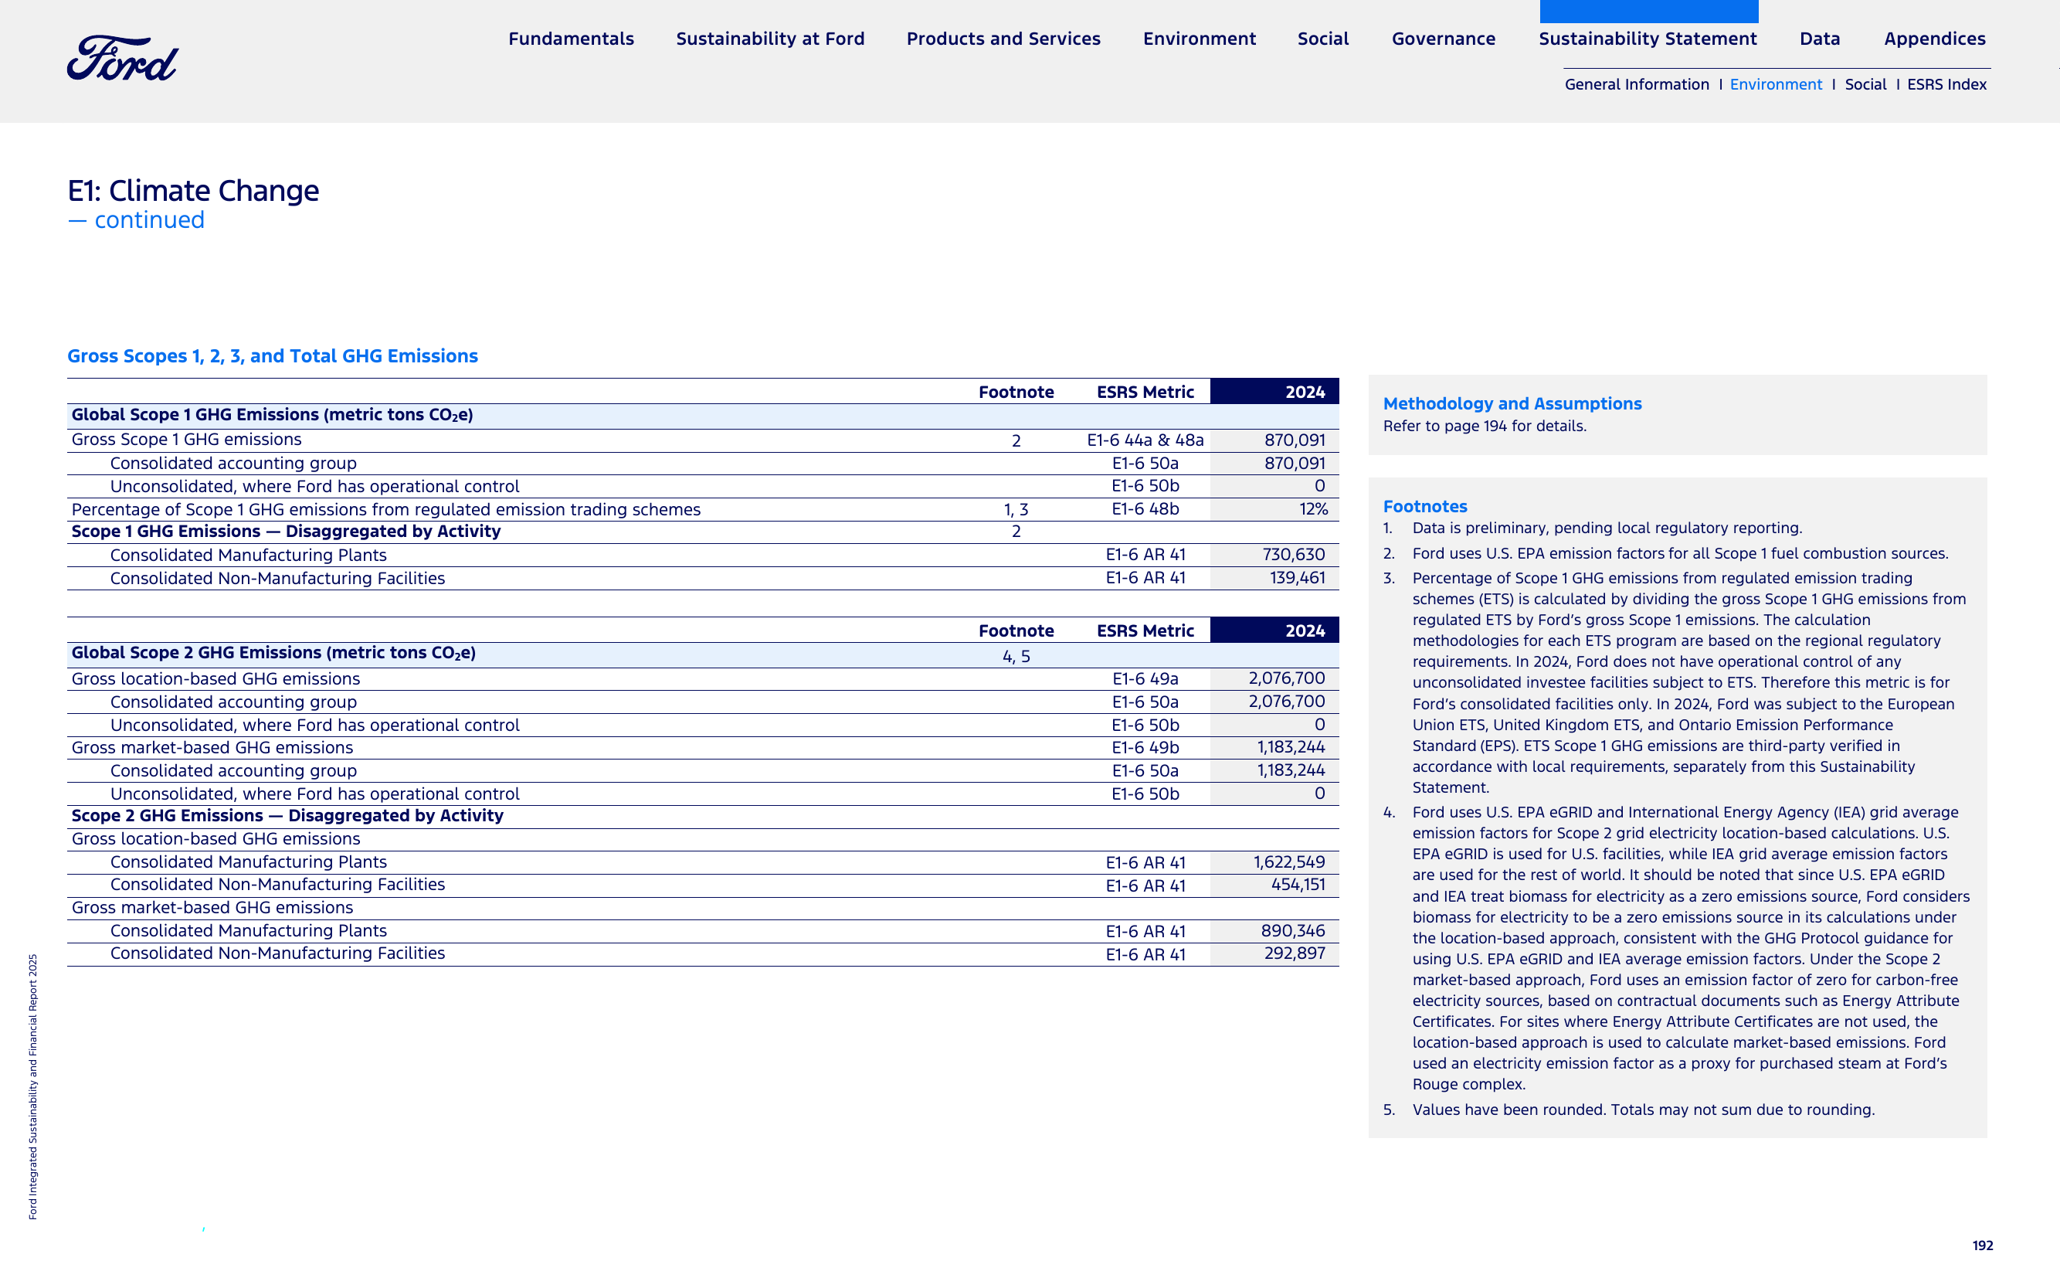Click the 292,897 value
This screenshot has width=2060, height=1288.
coord(1295,954)
